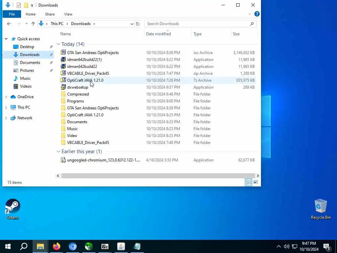The height and width of the screenshot is (253, 337).
Task: Select Music in the navigation pane
Action: 25,78
